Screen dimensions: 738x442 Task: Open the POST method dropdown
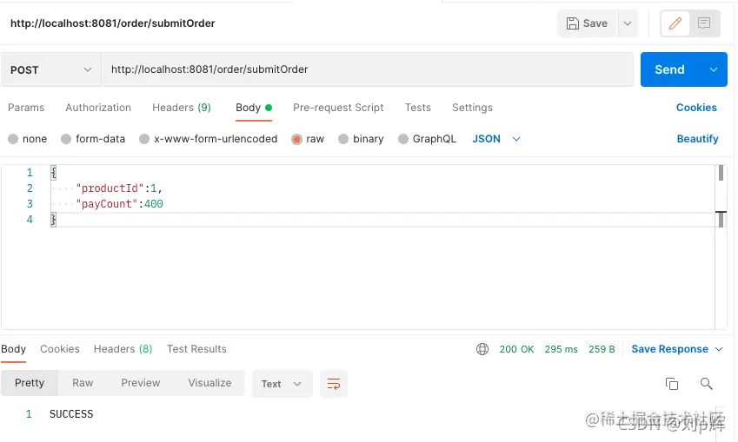[50, 69]
